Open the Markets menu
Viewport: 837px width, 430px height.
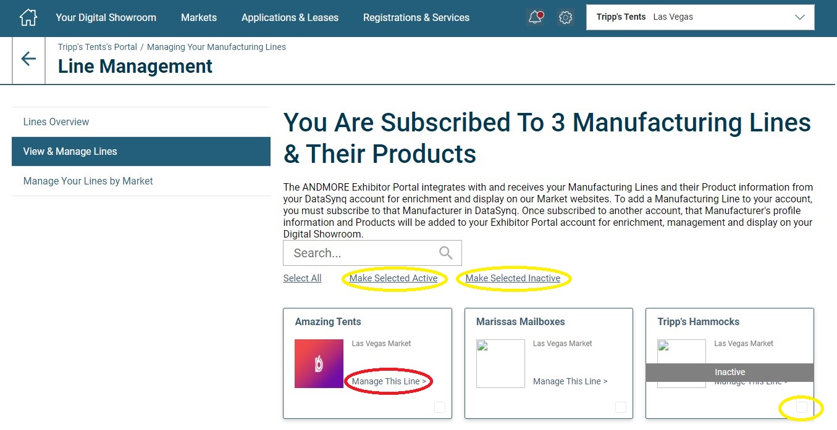199,17
